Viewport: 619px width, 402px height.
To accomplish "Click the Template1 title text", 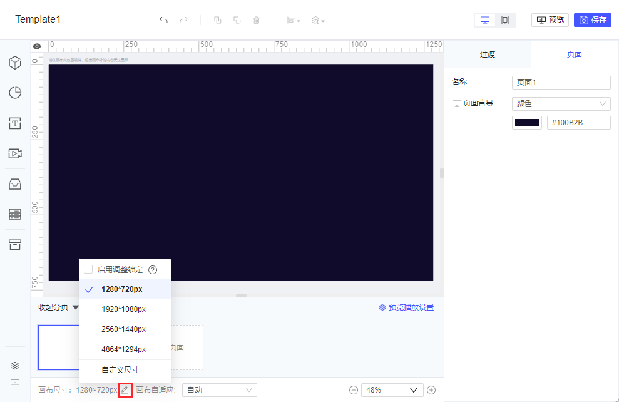I will tap(38, 19).
